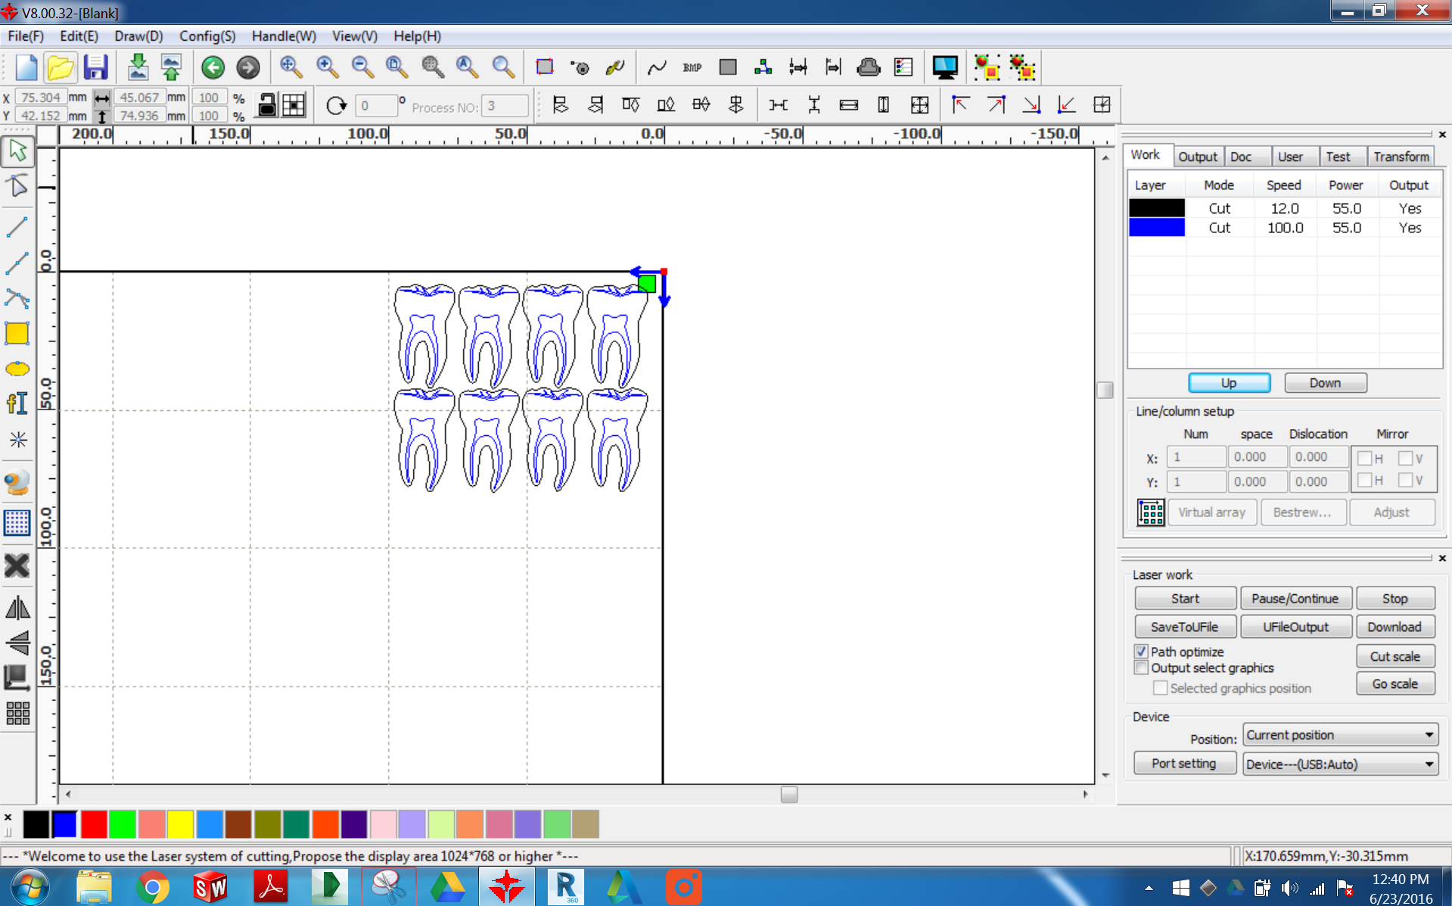This screenshot has width=1452, height=906.
Task: Select the blue Cut layer row
Action: pyautogui.click(x=1284, y=228)
